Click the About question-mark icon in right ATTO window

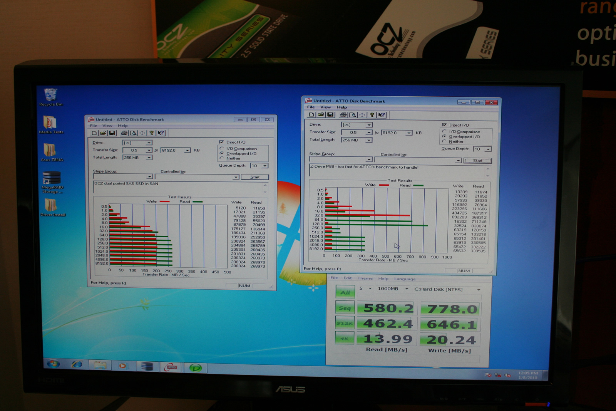coord(372,115)
